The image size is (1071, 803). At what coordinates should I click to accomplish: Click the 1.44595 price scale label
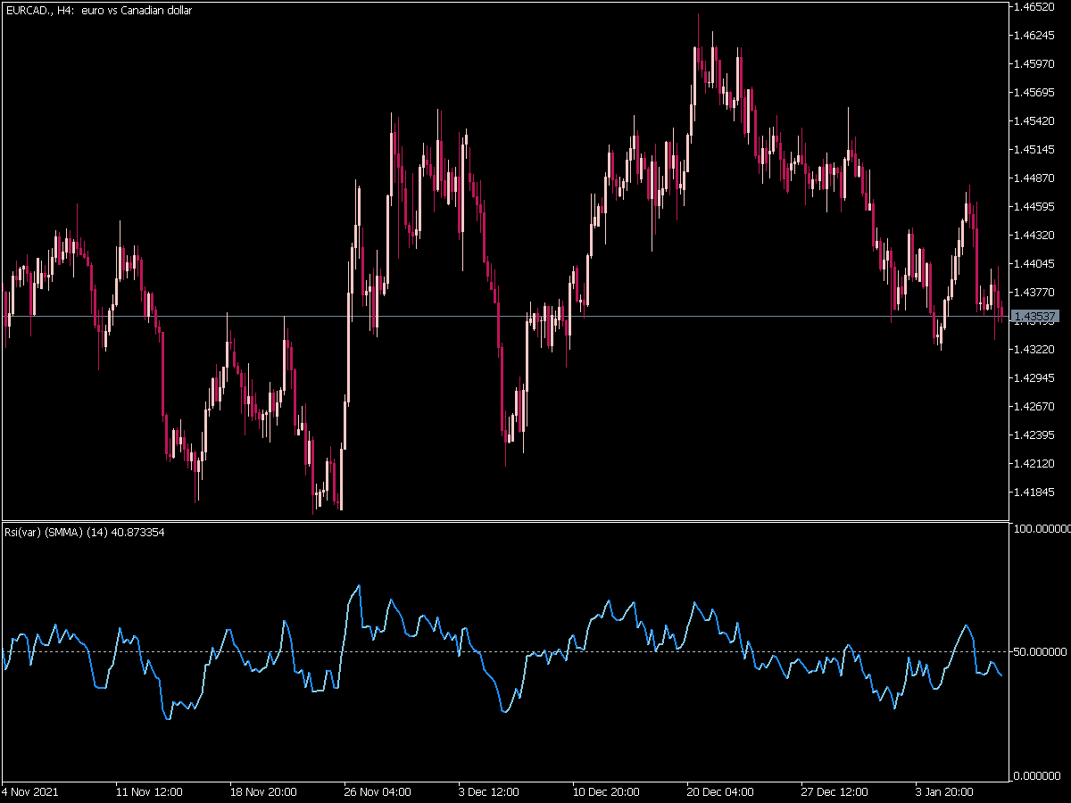click(x=1036, y=207)
